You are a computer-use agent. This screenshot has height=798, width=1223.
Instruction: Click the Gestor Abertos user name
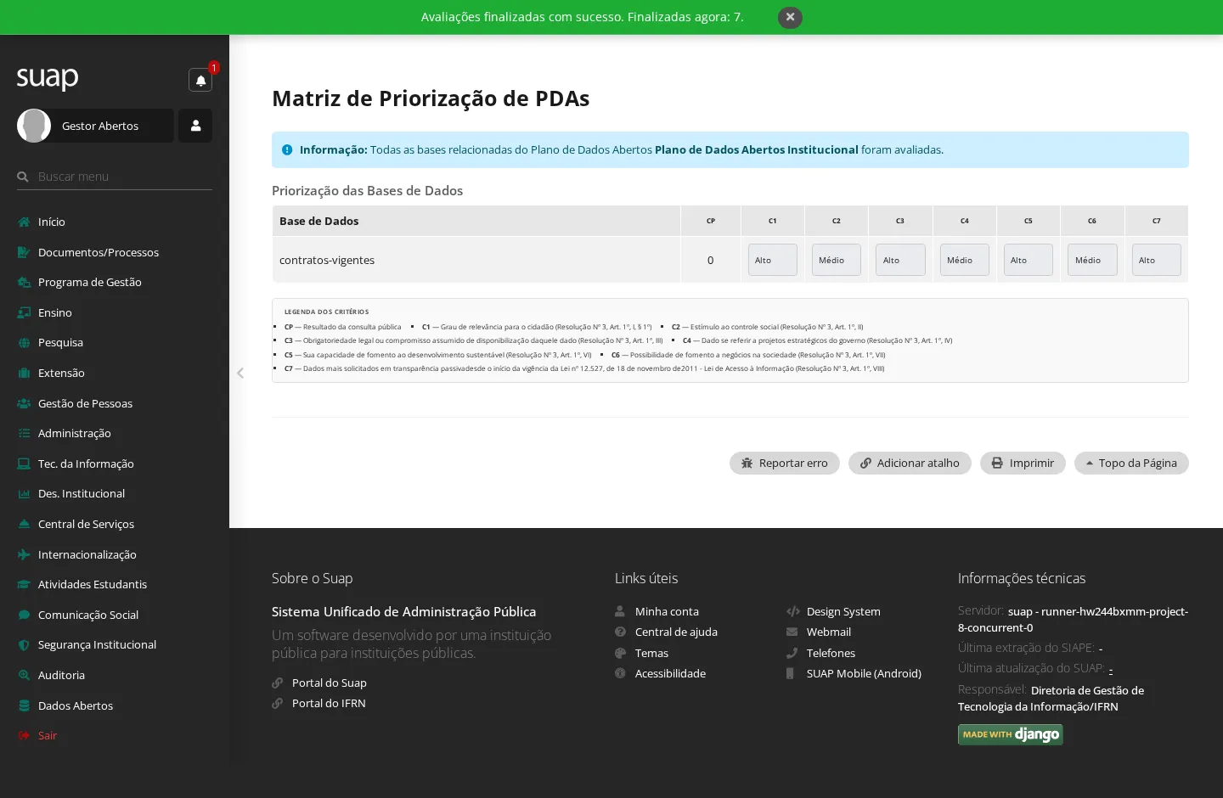pyautogui.click(x=100, y=126)
